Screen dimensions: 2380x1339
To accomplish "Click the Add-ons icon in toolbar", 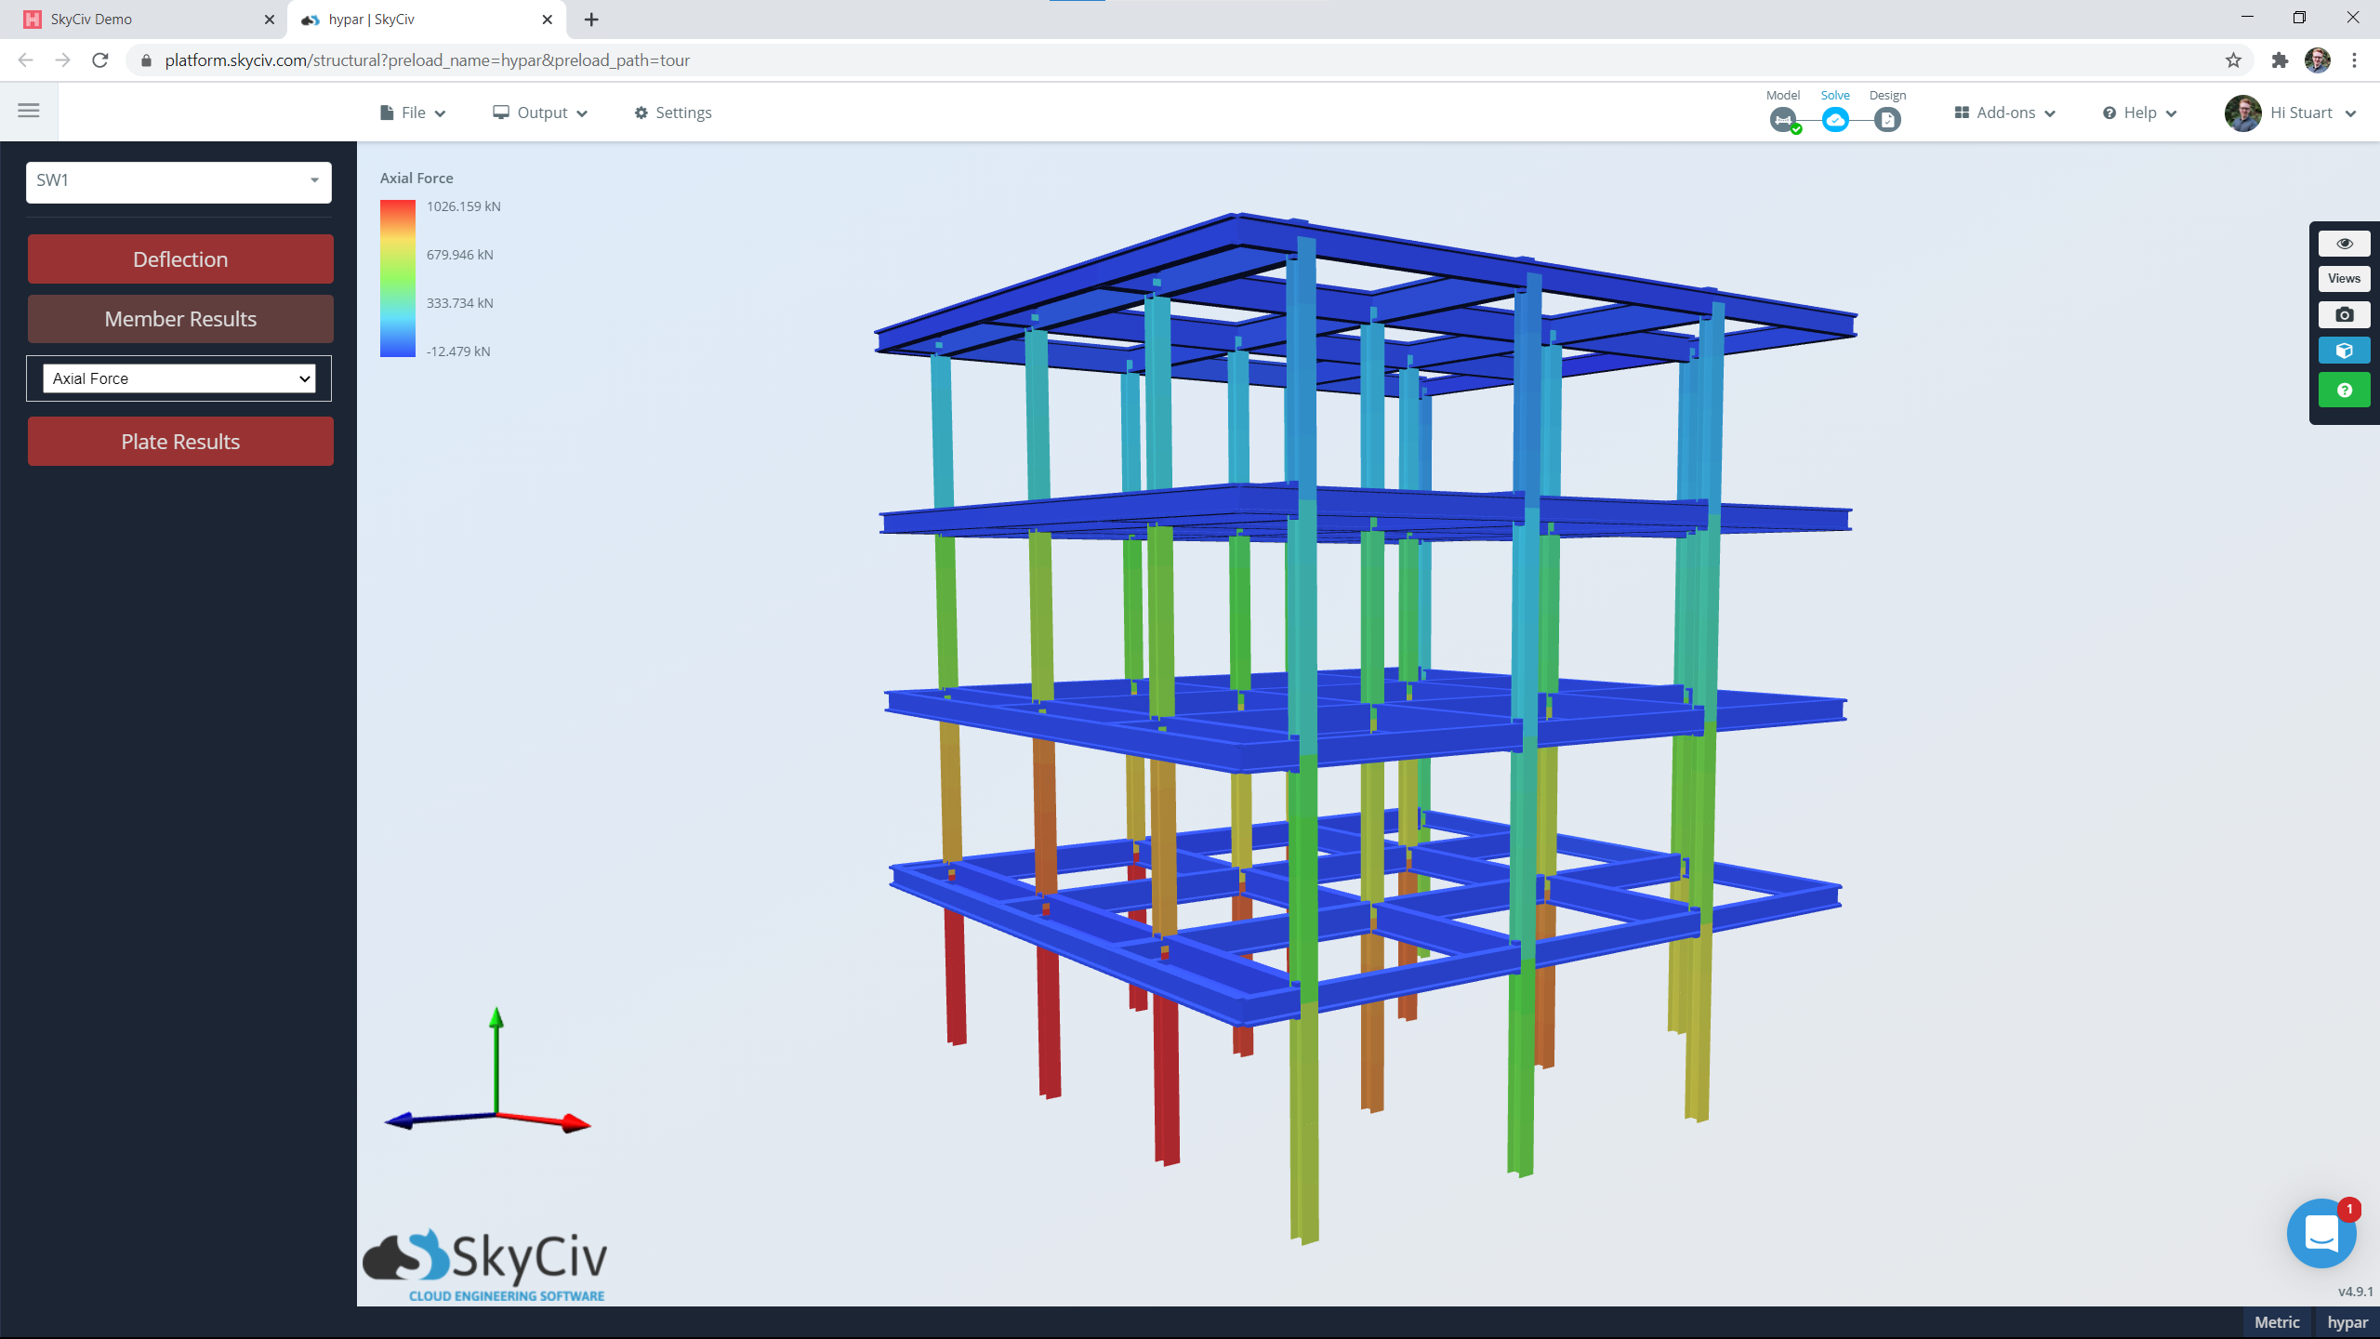I will tap(1963, 113).
